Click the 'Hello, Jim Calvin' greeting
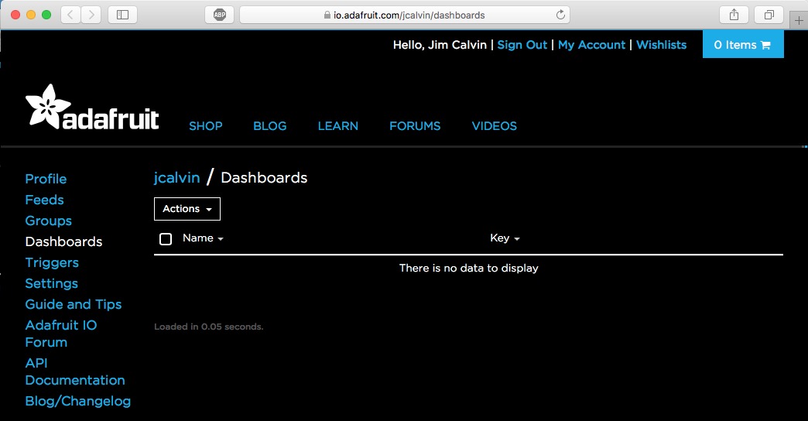Screen dimensions: 808x421 440,45
